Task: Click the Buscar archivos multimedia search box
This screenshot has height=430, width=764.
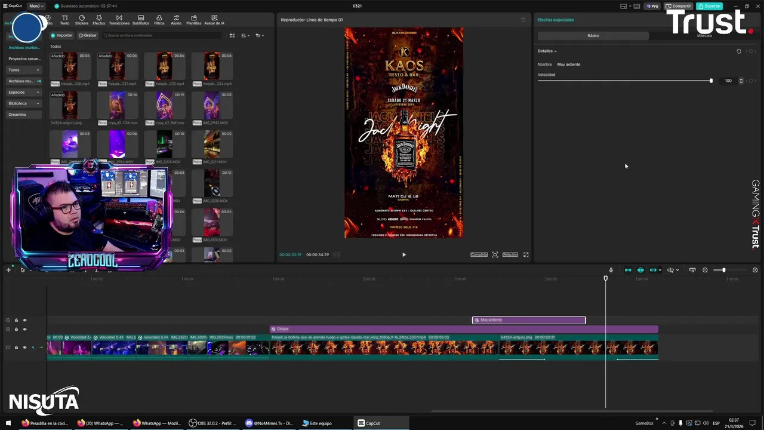Action: (x=161, y=35)
